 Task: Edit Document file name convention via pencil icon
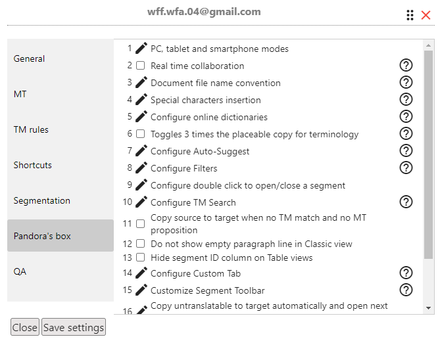(141, 82)
